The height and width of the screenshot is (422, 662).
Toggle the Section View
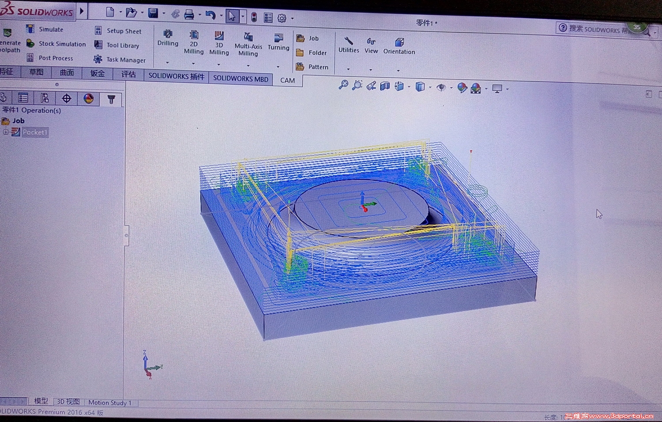385,86
